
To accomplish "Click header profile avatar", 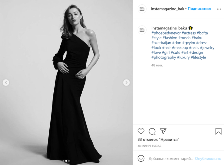I will pos(142,9).
